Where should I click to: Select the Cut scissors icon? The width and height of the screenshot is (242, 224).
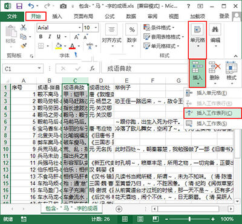tap(24, 27)
